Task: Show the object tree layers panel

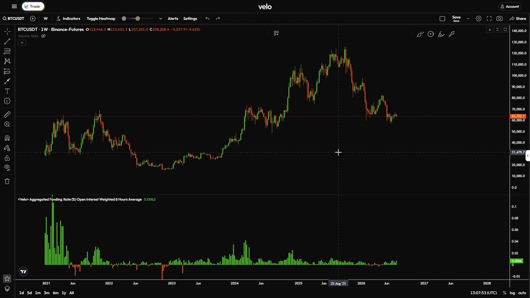Action: (x=7, y=289)
